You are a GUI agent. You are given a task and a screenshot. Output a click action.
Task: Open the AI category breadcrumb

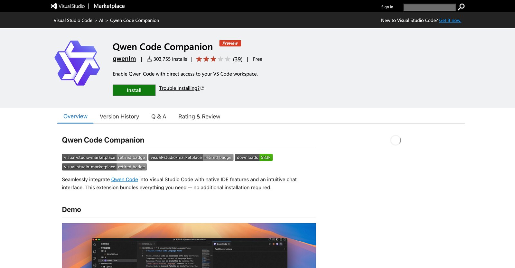click(101, 20)
